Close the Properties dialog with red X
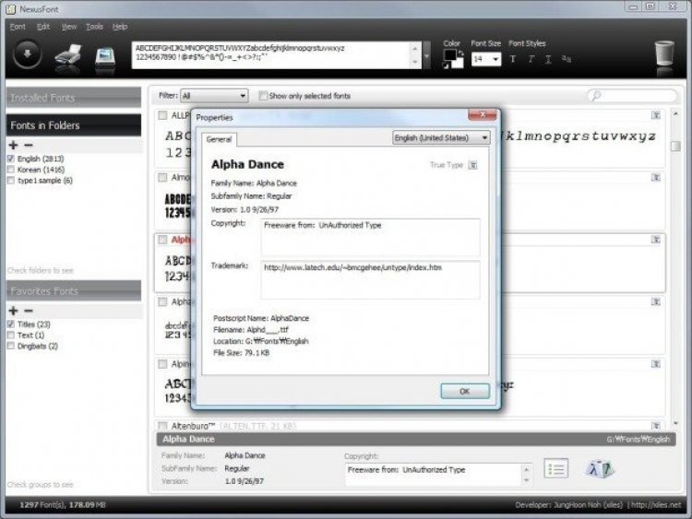Image resolution: width=692 pixels, height=519 pixels. (482, 114)
